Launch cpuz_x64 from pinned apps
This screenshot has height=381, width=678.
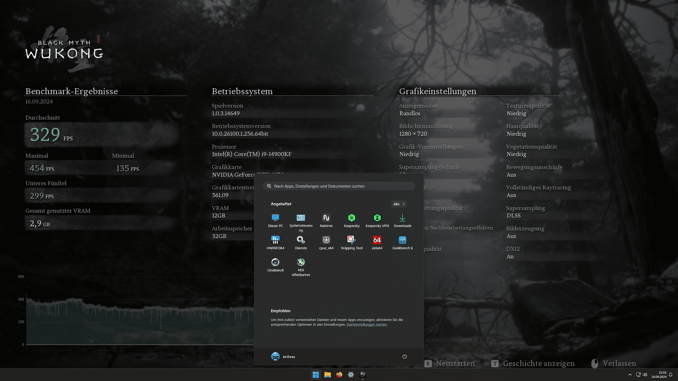[x=326, y=243]
